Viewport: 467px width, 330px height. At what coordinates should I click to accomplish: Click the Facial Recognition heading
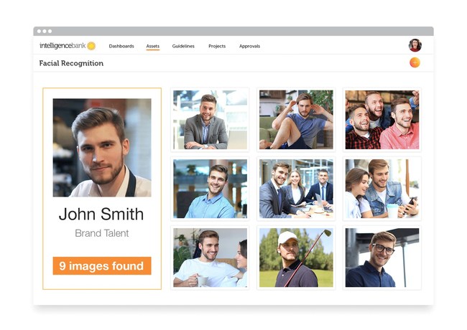tap(71, 63)
